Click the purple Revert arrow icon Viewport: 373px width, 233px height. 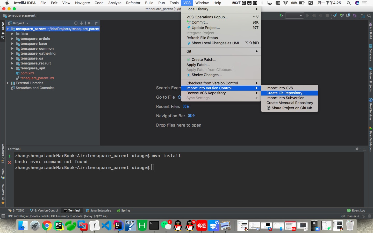[x=355, y=16]
